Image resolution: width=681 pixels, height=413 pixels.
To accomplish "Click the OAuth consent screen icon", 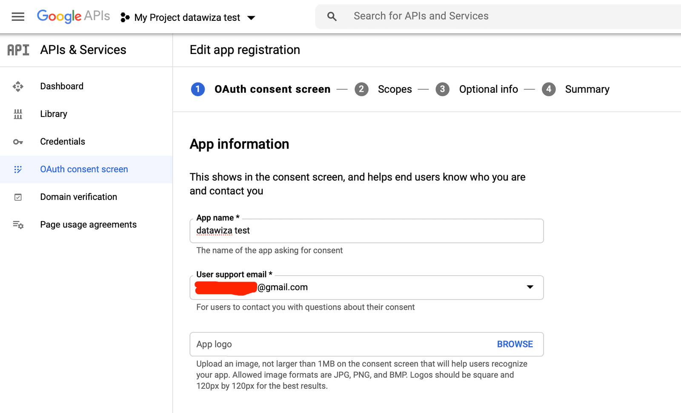I will coord(18,169).
